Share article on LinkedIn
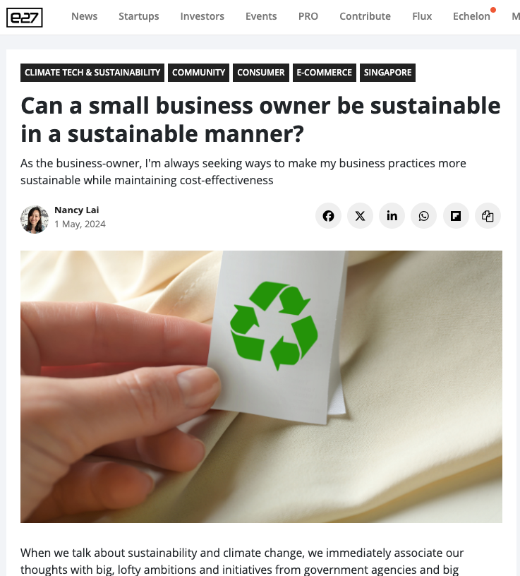 click(392, 215)
